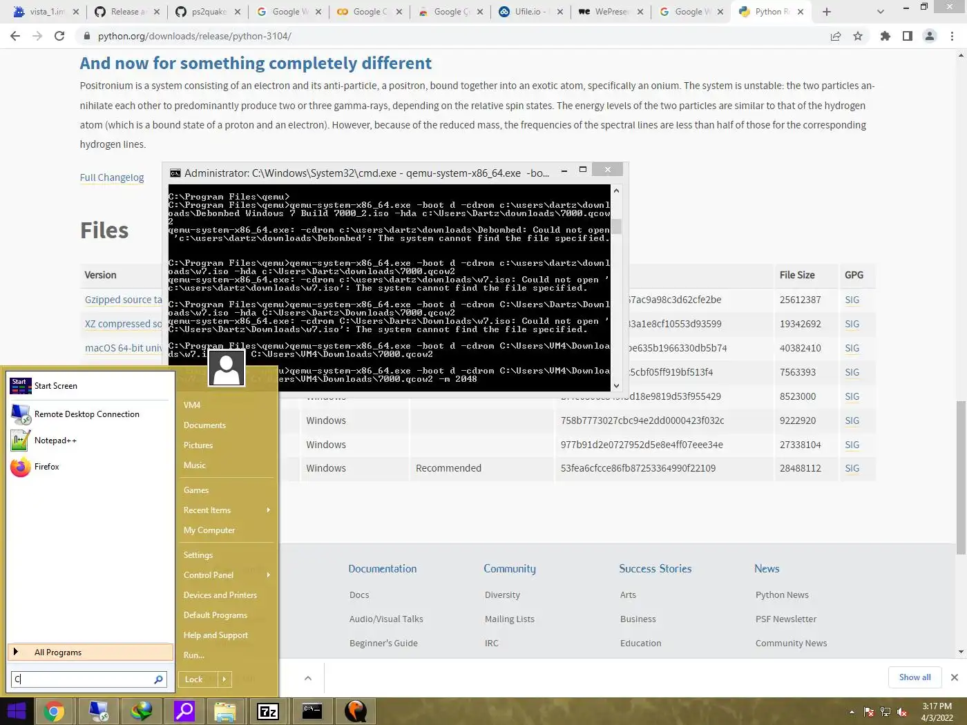Viewport: 967px width, 725px height.
Task: Open Chrome three-dot menu
Action: coord(952,36)
